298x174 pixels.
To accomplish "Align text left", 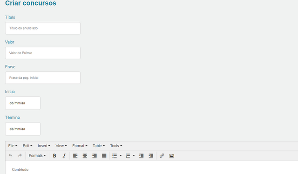I will [x=75, y=155].
